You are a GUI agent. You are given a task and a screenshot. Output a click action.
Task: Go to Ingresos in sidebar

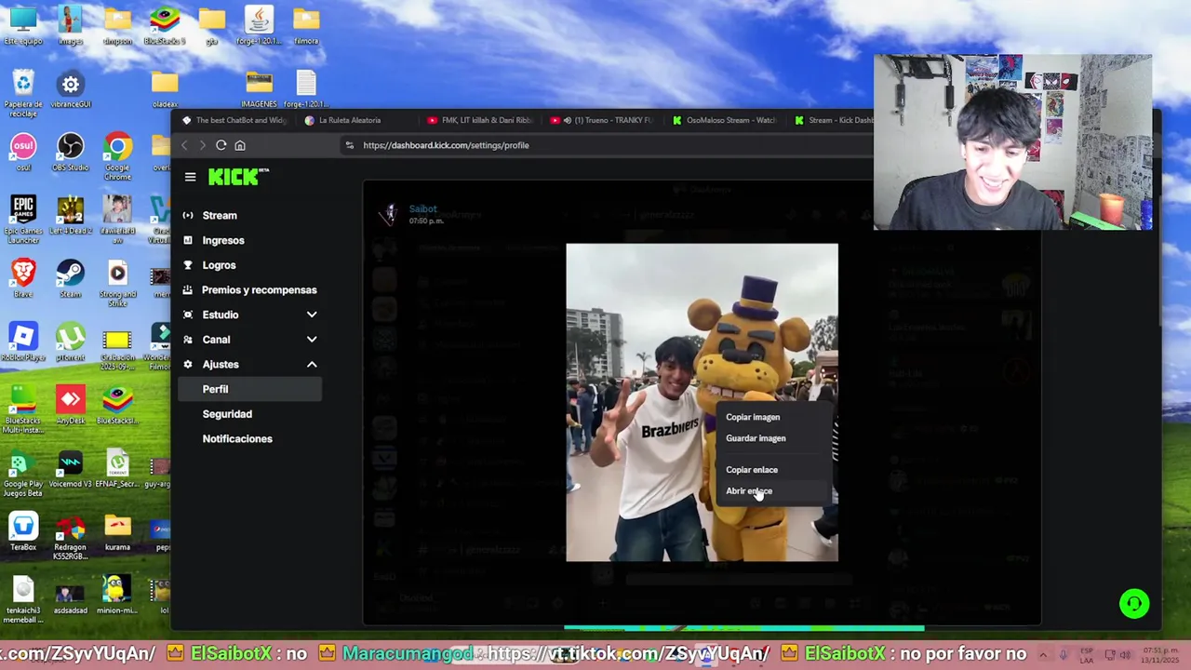tap(223, 240)
